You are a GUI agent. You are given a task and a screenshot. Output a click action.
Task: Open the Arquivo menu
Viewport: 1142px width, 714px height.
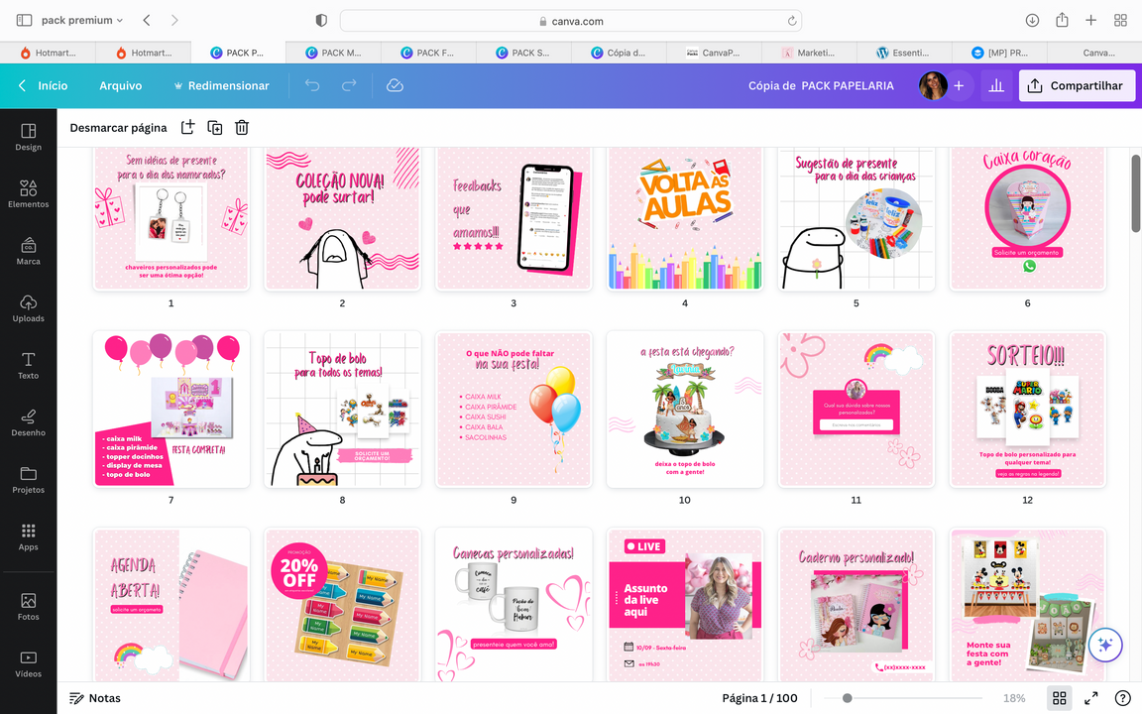coord(120,86)
